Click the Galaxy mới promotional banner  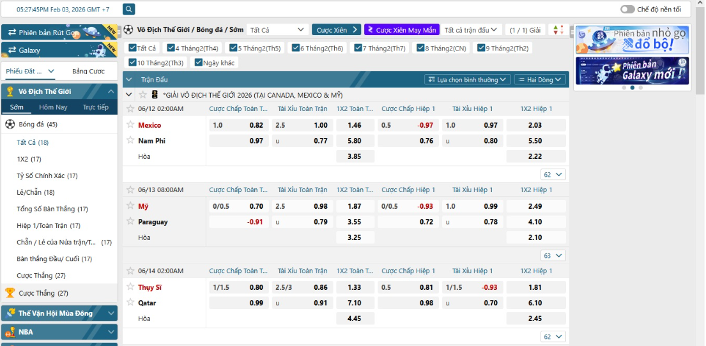point(631,71)
